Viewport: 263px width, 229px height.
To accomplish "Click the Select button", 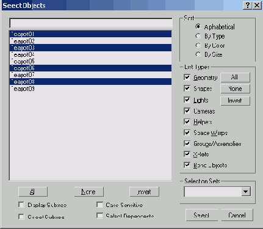I will click(x=201, y=215).
